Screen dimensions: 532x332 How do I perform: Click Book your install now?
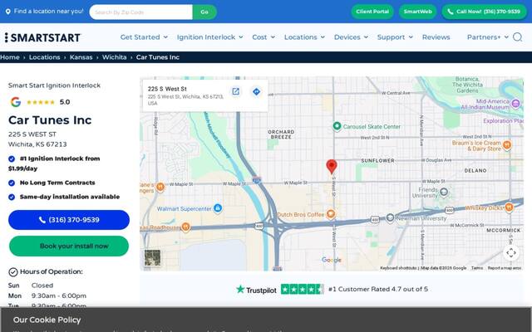click(69, 246)
